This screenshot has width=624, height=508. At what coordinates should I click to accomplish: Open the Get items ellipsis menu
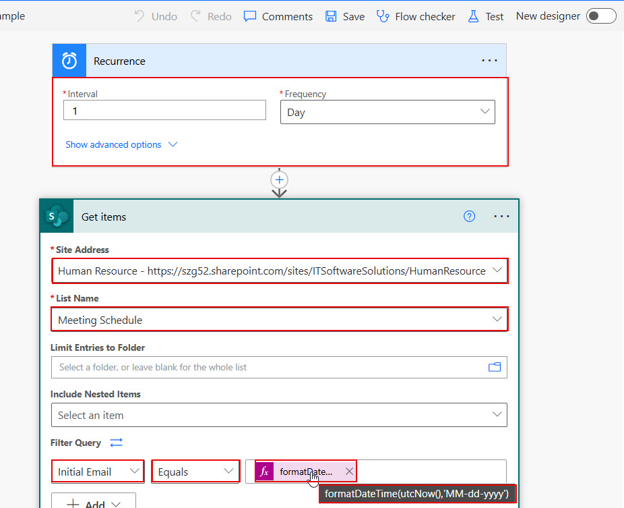point(501,217)
